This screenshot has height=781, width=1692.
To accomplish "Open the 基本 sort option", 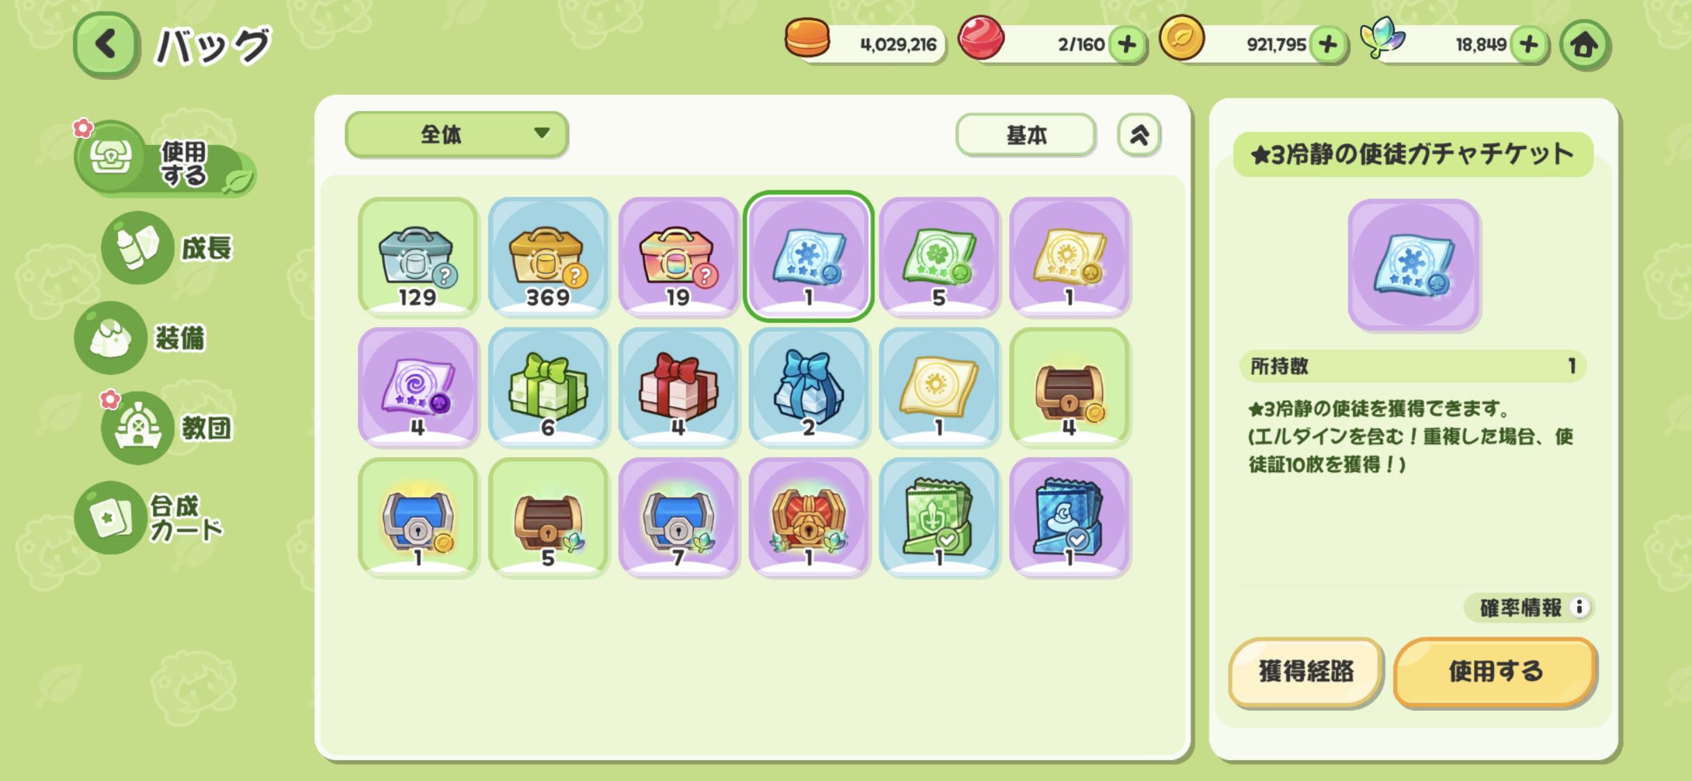I will (1026, 135).
